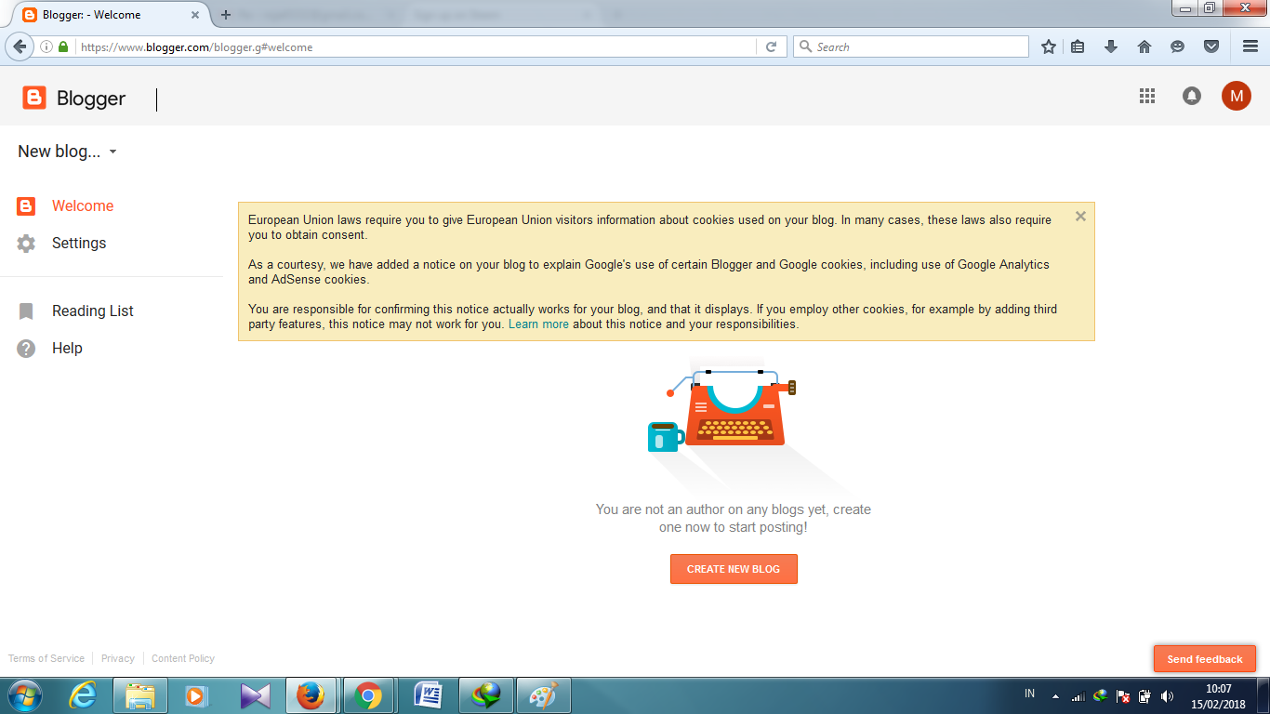This screenshot has width=1270, height=714.
Task: Open a new browser tab
Action: [x=226, y=15]
